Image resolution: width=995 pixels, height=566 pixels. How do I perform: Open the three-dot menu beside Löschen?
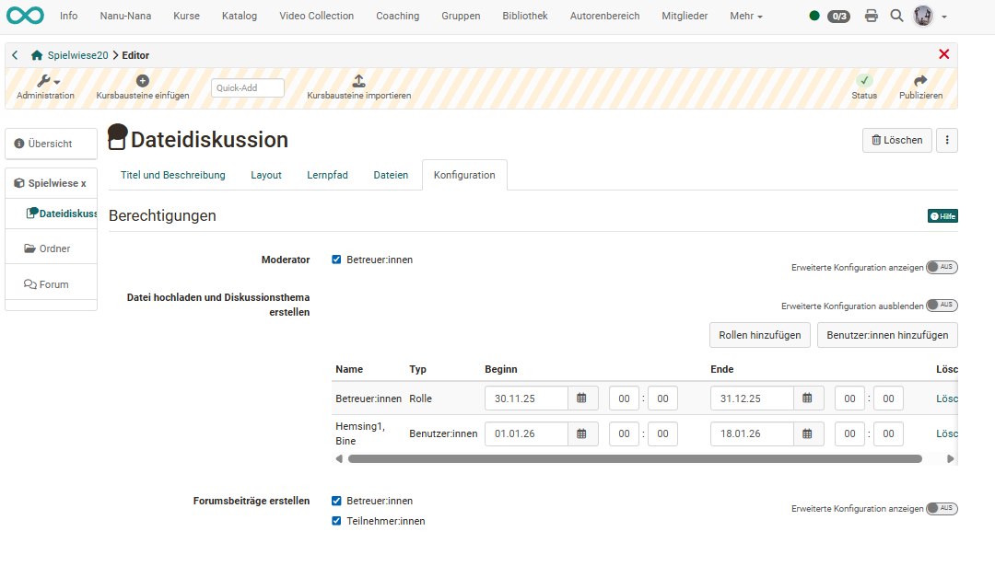[x=947, y=140]
